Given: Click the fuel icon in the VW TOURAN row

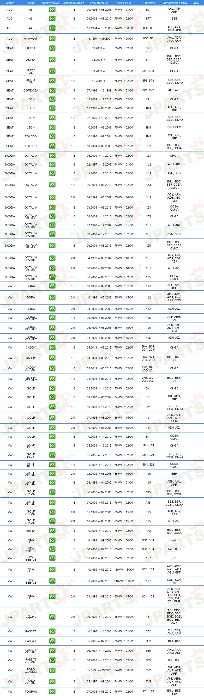Looking at the screenshot, I should click(52, 692).
